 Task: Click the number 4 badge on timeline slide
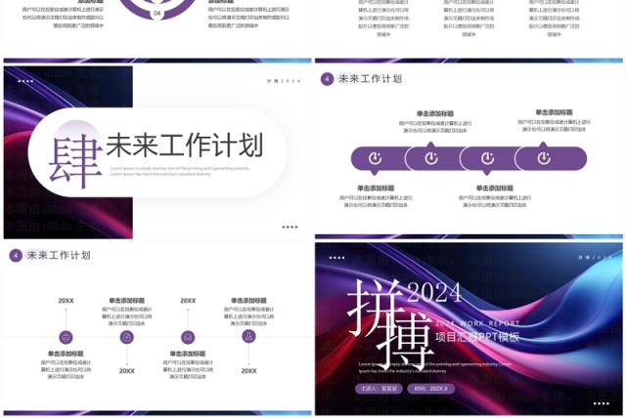click(x=16, y=255)
